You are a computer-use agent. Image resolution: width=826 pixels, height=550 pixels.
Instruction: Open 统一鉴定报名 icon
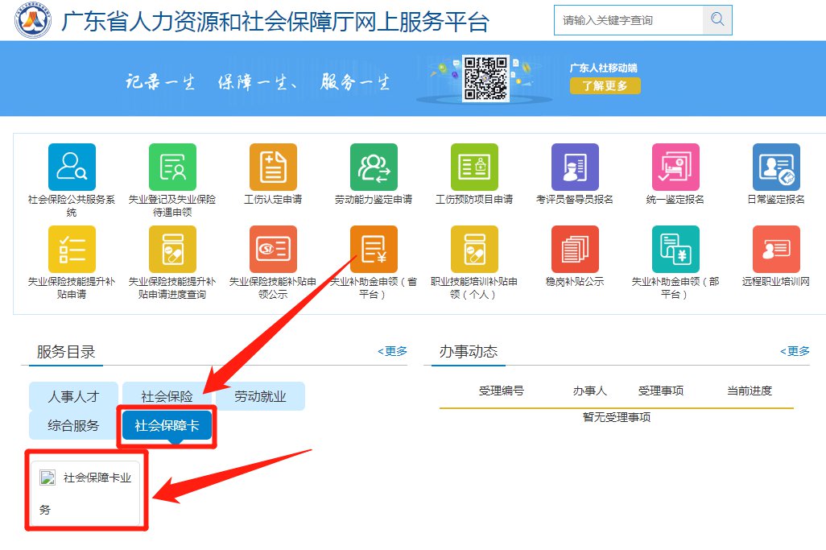click(675, 167)
